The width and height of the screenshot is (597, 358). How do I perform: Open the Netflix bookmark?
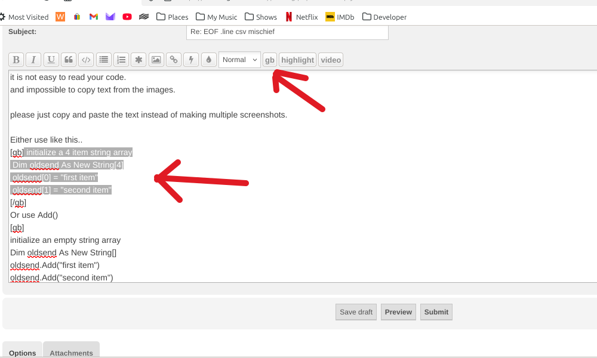(x=301, y=17)
